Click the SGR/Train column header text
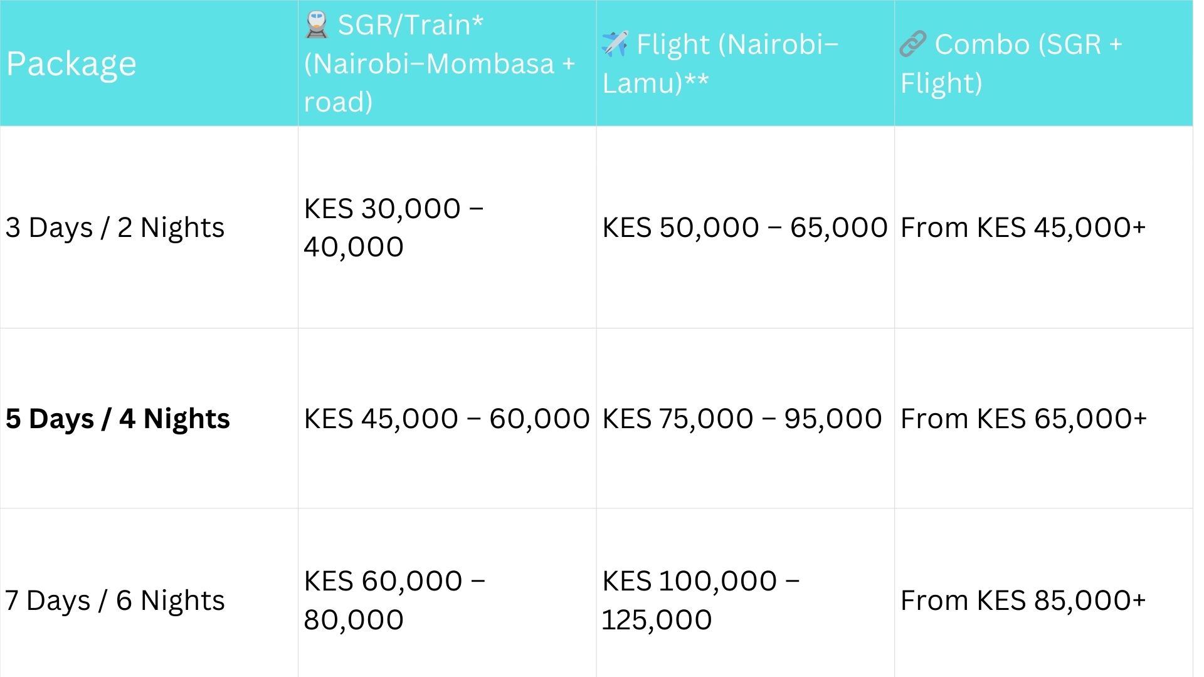1204x677 pixels. 439,63
